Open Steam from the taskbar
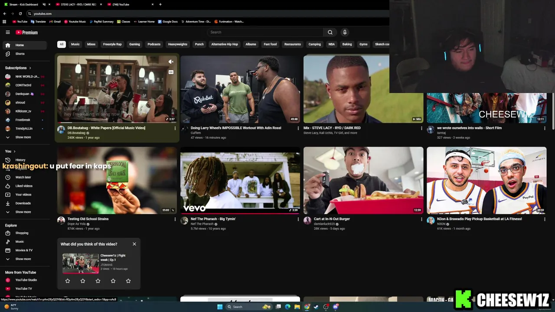The image size is (555, 312). 316,307
